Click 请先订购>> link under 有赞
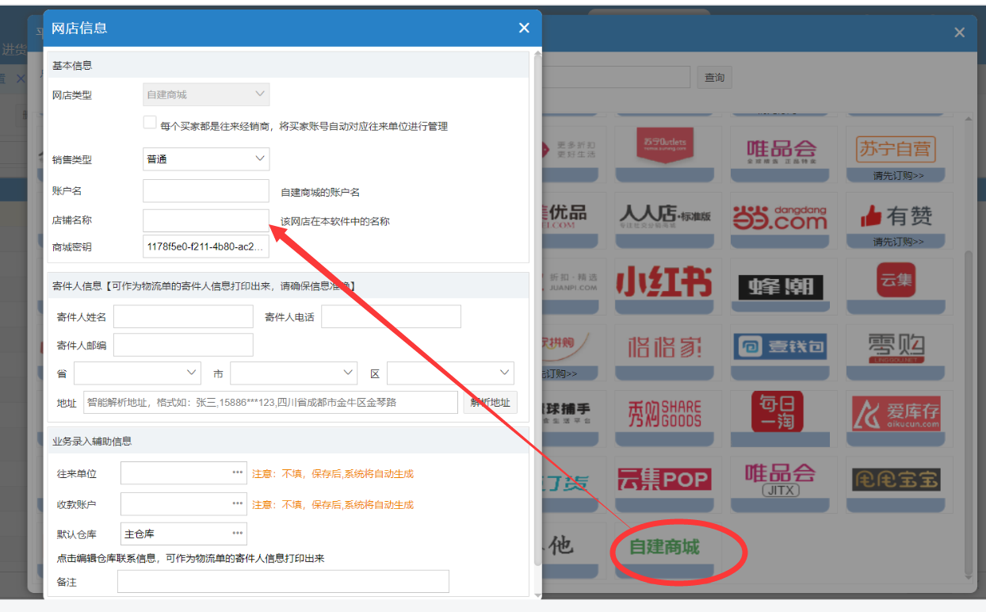Viewport: 986px width, 612px height. click(x=898, y=242)
